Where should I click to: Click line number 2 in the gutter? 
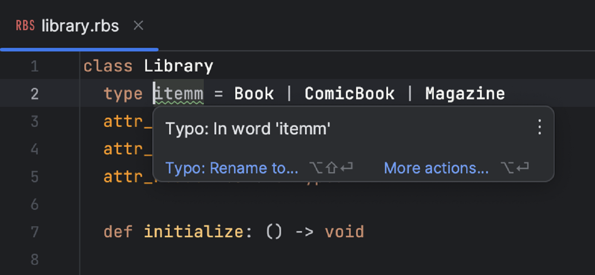point(35,94)
